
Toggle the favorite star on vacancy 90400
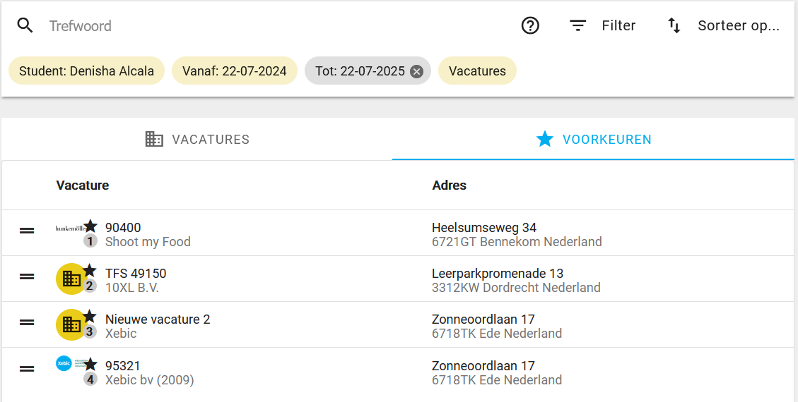tap(90, 226)
